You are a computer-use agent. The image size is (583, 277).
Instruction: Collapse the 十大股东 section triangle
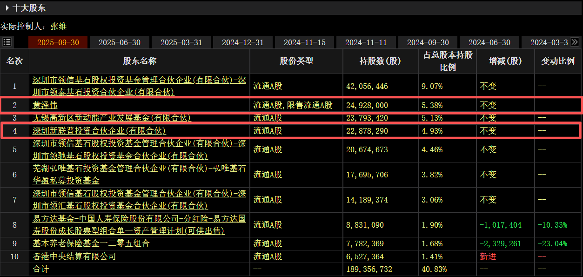(7, 8)
